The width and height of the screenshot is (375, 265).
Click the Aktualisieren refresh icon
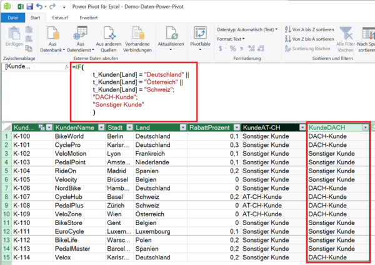171,33
